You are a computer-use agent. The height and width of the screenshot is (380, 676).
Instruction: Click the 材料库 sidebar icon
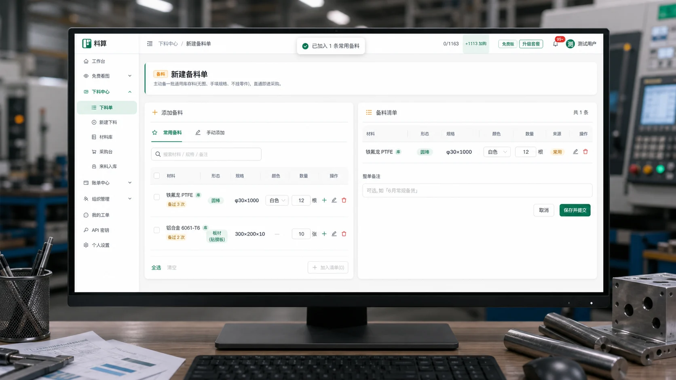(94, 137)
